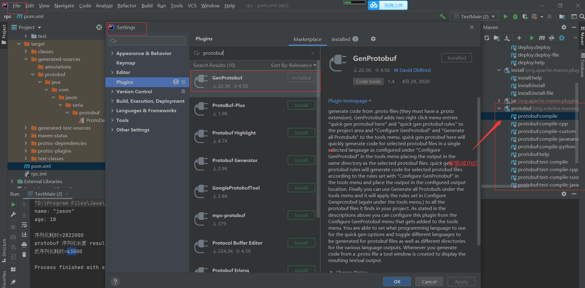
Task: Click Maven Reload All Projects icon
Action: (x=487, y=38)
